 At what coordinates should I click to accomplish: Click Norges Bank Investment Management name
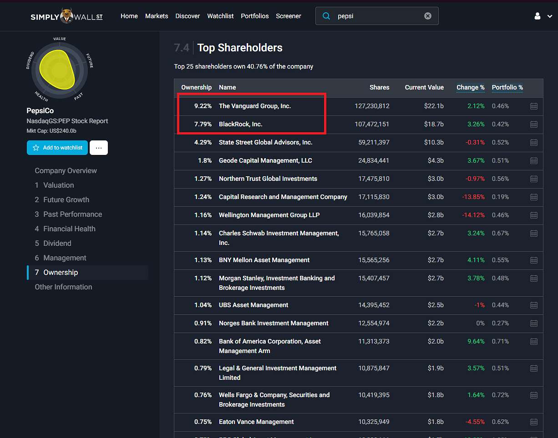click(274, 323)
